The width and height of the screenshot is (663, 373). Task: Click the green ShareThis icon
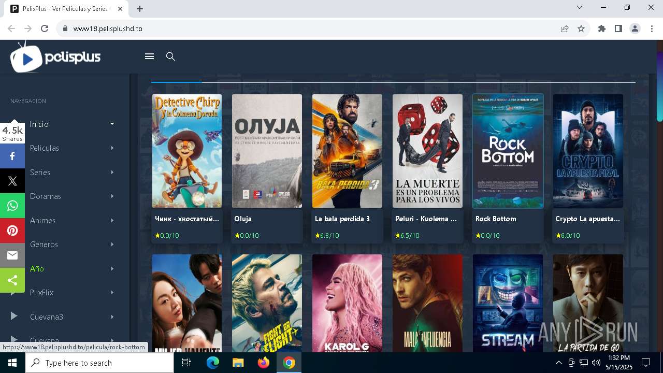[12, 280]
